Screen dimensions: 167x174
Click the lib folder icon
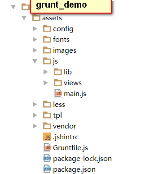(x=58, y=72)
